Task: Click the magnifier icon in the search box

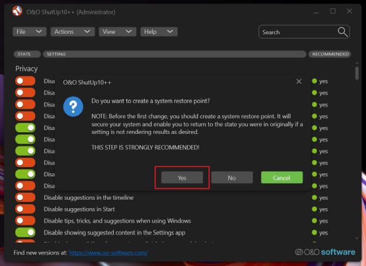Action: [x=343, y=32]
